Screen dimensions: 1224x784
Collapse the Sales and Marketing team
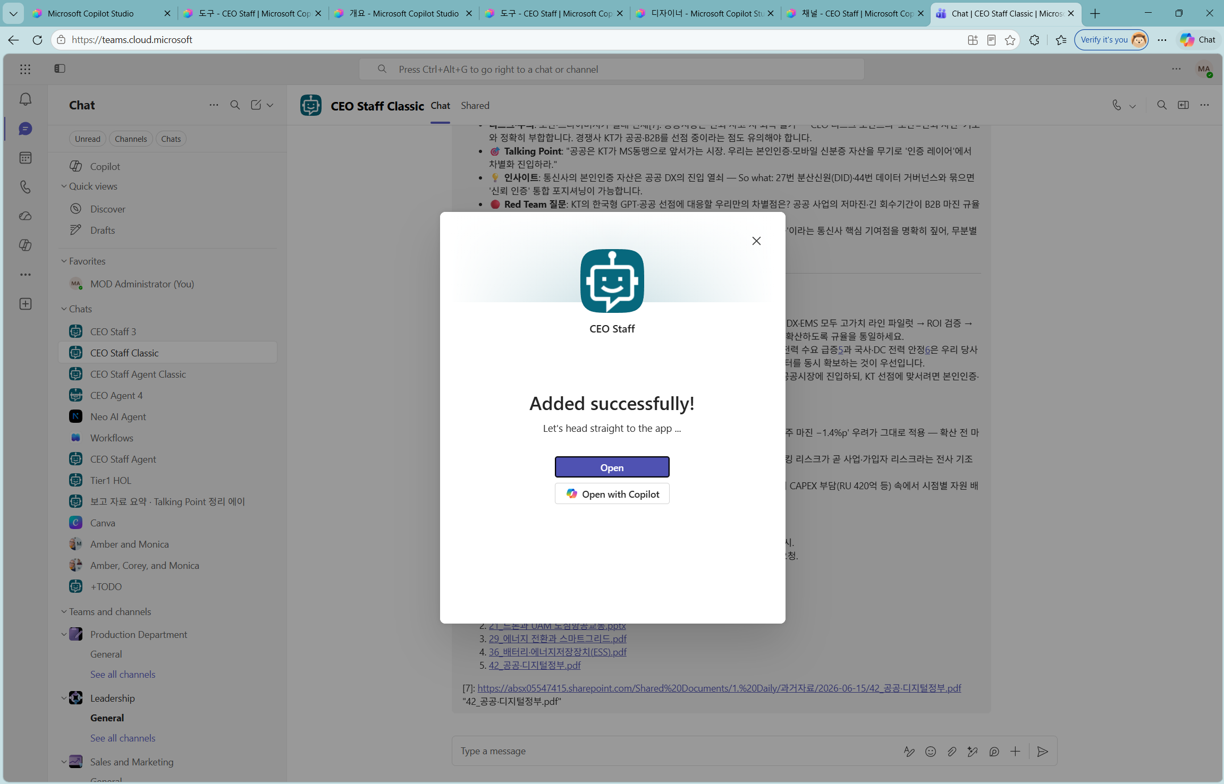(64, 762)
